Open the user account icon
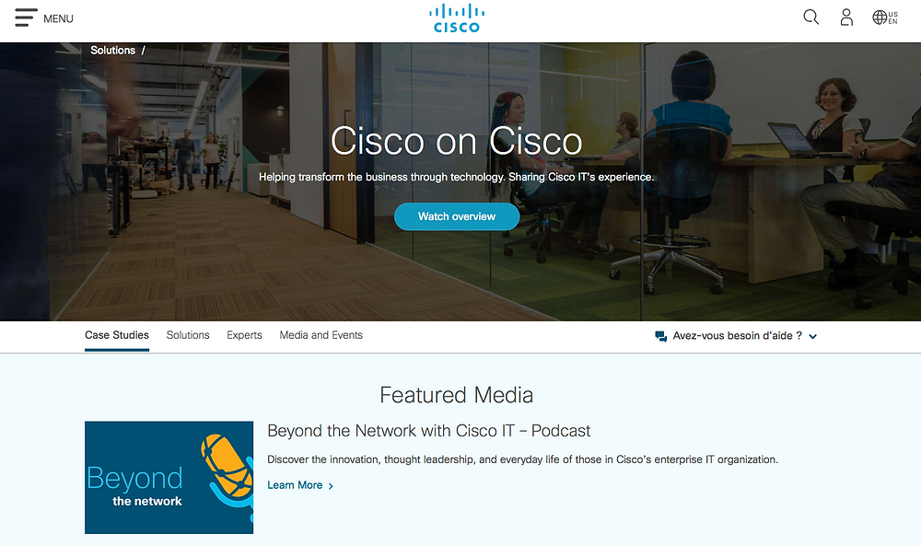921x546 pixels. click(x=846, y=17)
